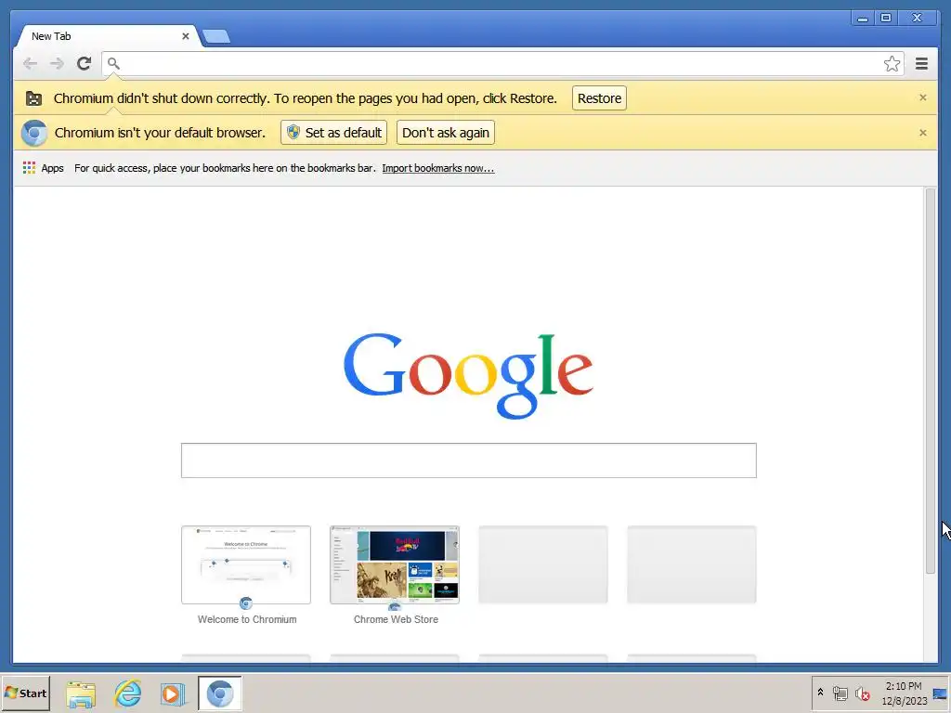Select the New Tab tab
The image size is (951, 713).
click(x=106, y=36)
